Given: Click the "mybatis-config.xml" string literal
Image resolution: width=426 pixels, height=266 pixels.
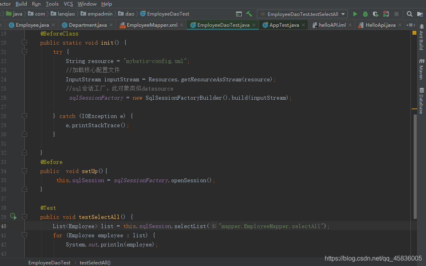Looking at the screenshot, I should pyautogui.click(x=155, y=61).
